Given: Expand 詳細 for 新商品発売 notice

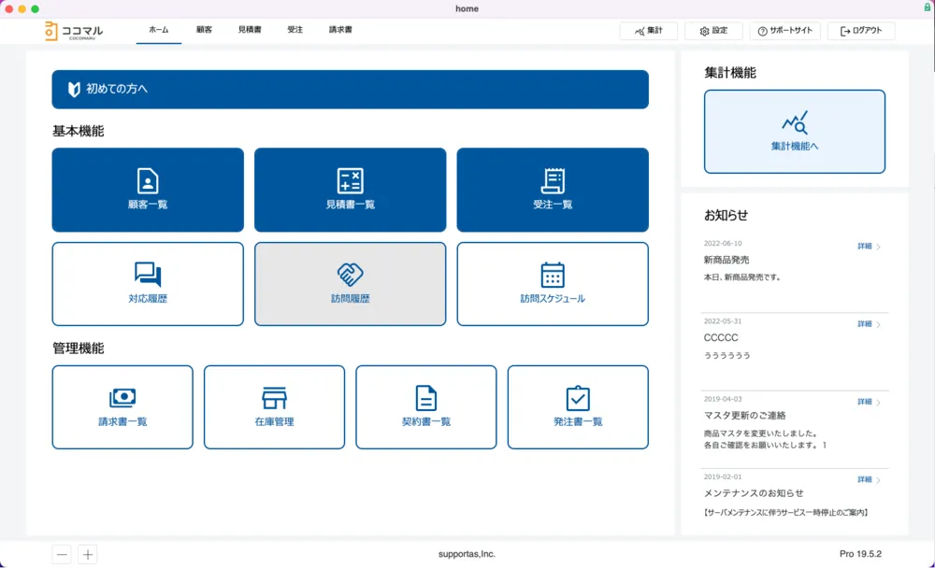Looking at the screenshot, I should click(x=869, y=247).
